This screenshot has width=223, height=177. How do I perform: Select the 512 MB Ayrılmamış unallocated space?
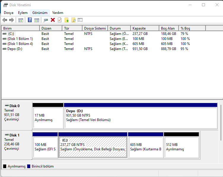[181, 147]
